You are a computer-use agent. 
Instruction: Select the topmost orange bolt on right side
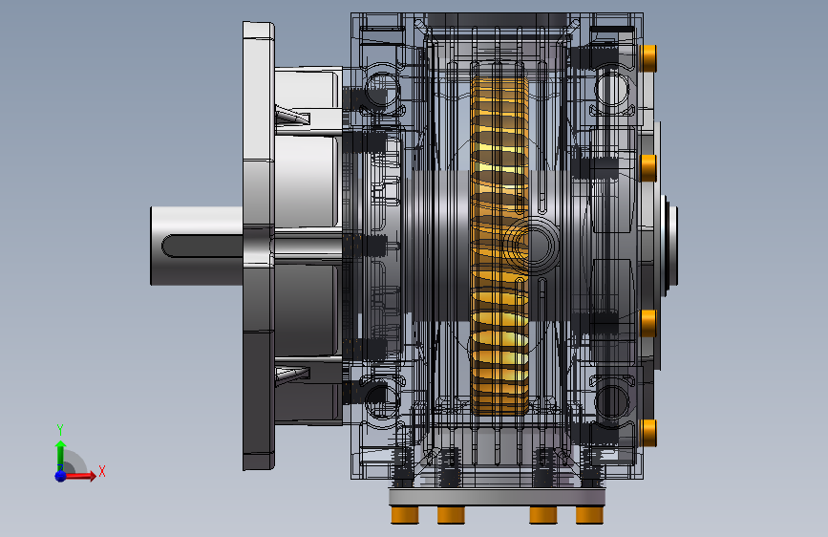648,58
